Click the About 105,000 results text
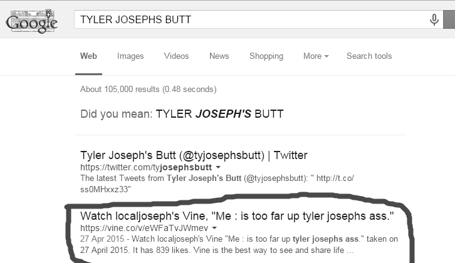455x263 pixels. pyautogui.click(x=149, y=90)
